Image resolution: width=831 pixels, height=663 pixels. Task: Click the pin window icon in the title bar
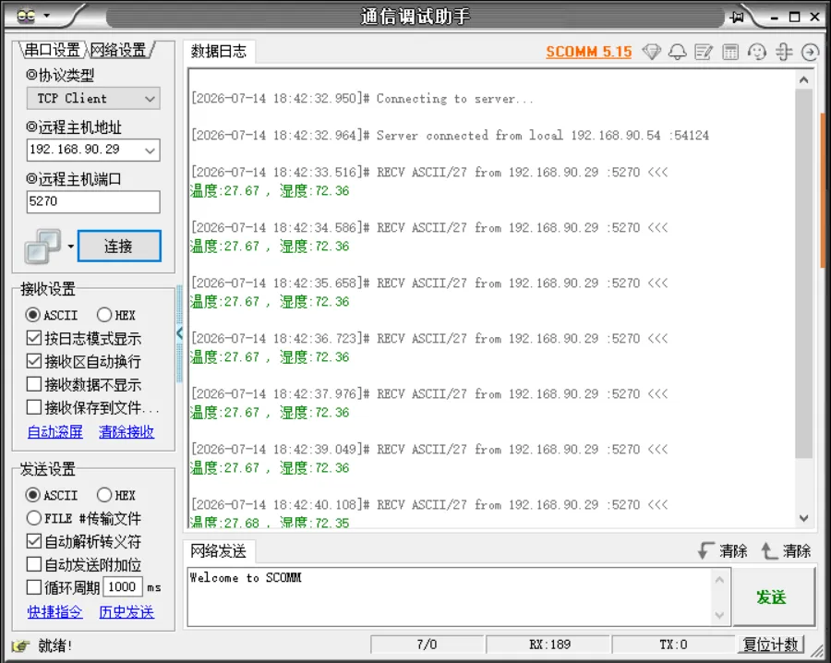coord(737,17)
